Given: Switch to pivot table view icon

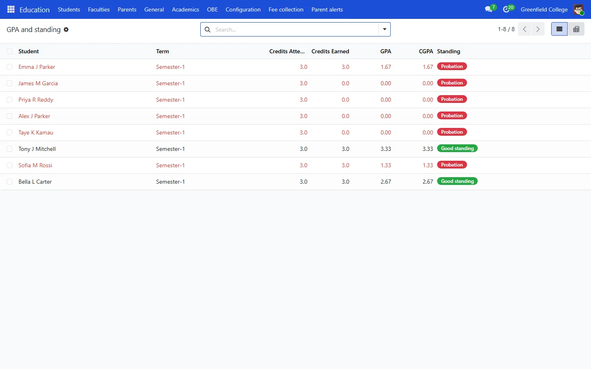Looking at the screenshot, I should click(576, 29).
